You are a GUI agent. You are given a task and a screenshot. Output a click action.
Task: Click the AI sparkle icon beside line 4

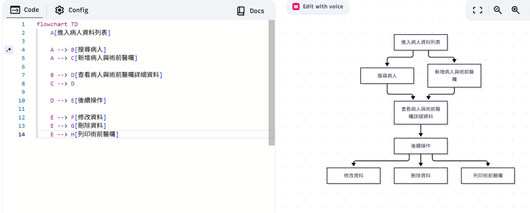pos(9,50)
